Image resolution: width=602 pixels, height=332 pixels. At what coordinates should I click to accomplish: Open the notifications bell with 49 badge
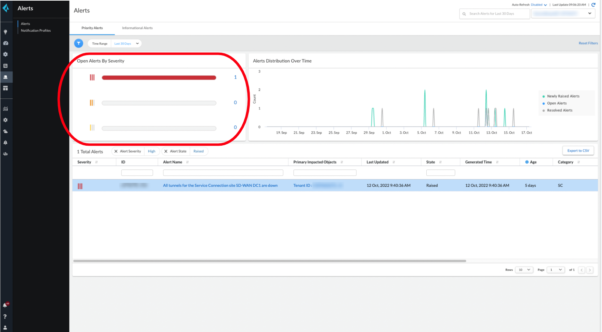click(6, 305)
